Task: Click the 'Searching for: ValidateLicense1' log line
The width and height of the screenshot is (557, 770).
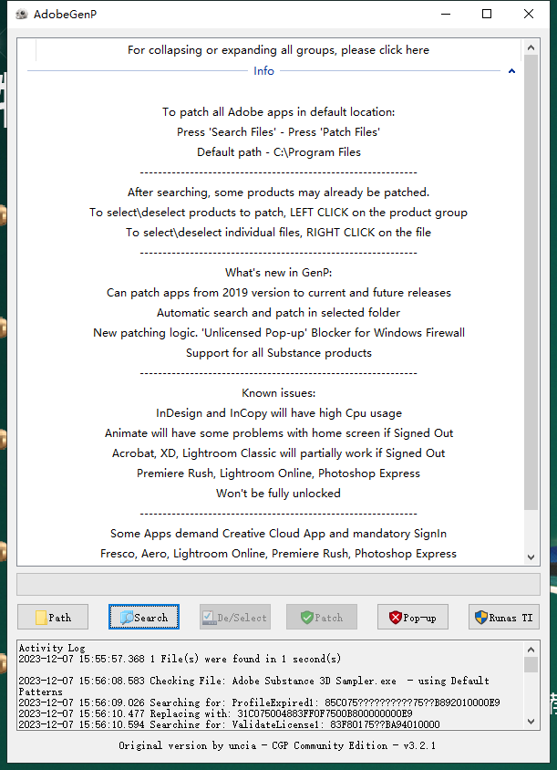Action: pos(229,724)
